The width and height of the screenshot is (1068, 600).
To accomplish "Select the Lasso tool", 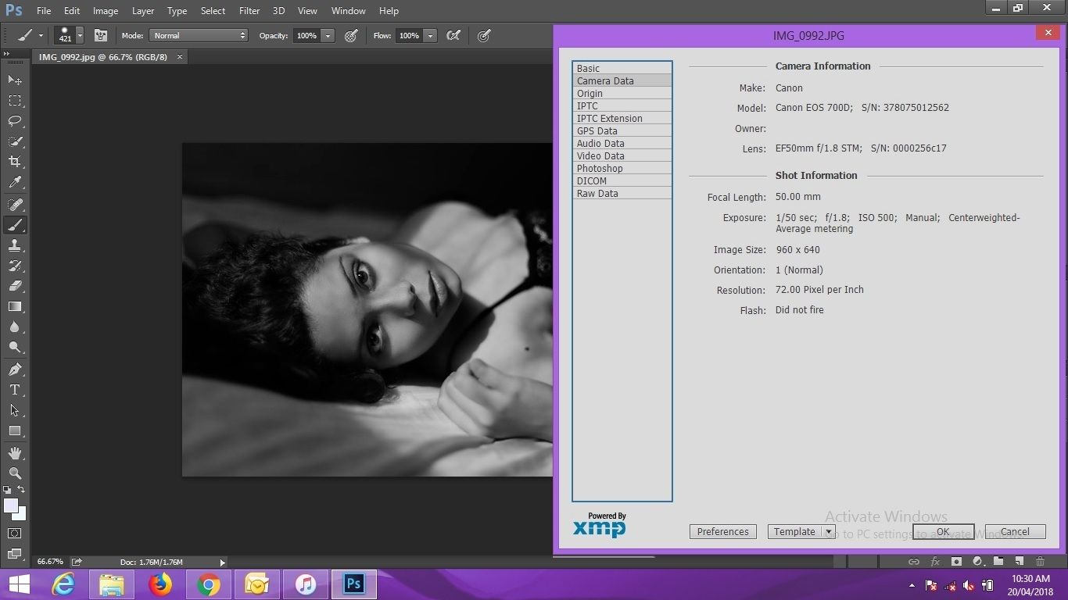I will pyautogui.click(x=15, y=121).
